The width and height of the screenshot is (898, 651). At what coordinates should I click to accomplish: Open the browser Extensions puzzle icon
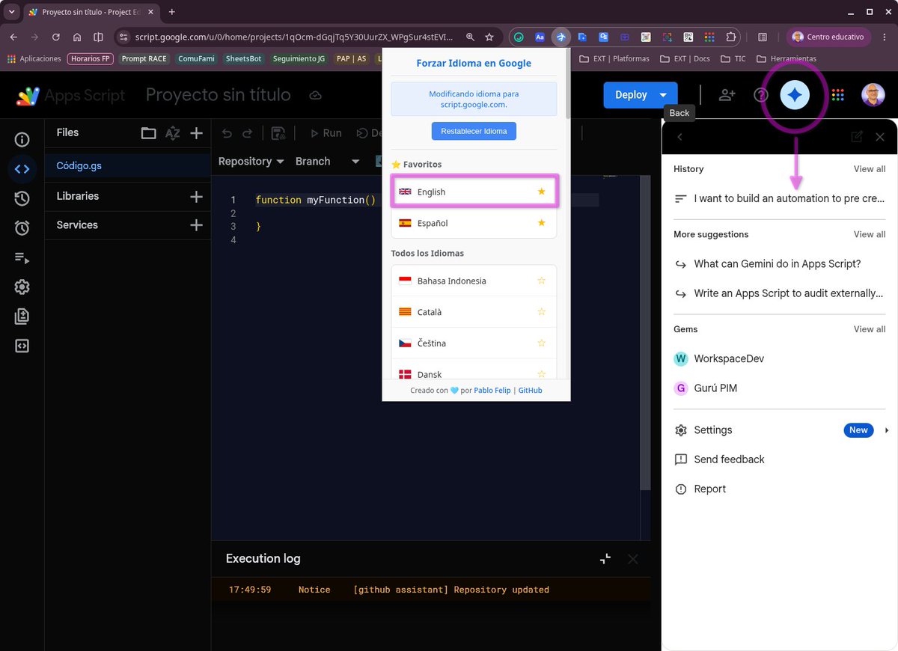pos(731,37)
